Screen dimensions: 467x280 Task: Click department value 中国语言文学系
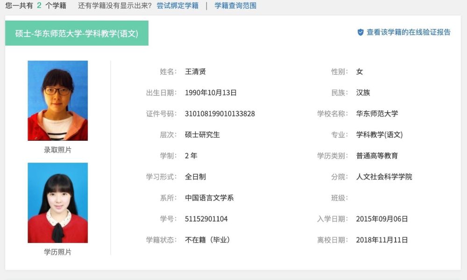pyautogui.click(x=209, y=198)
